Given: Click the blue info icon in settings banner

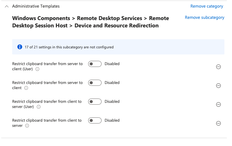Looking at the screenshot, I should [20, 47].
